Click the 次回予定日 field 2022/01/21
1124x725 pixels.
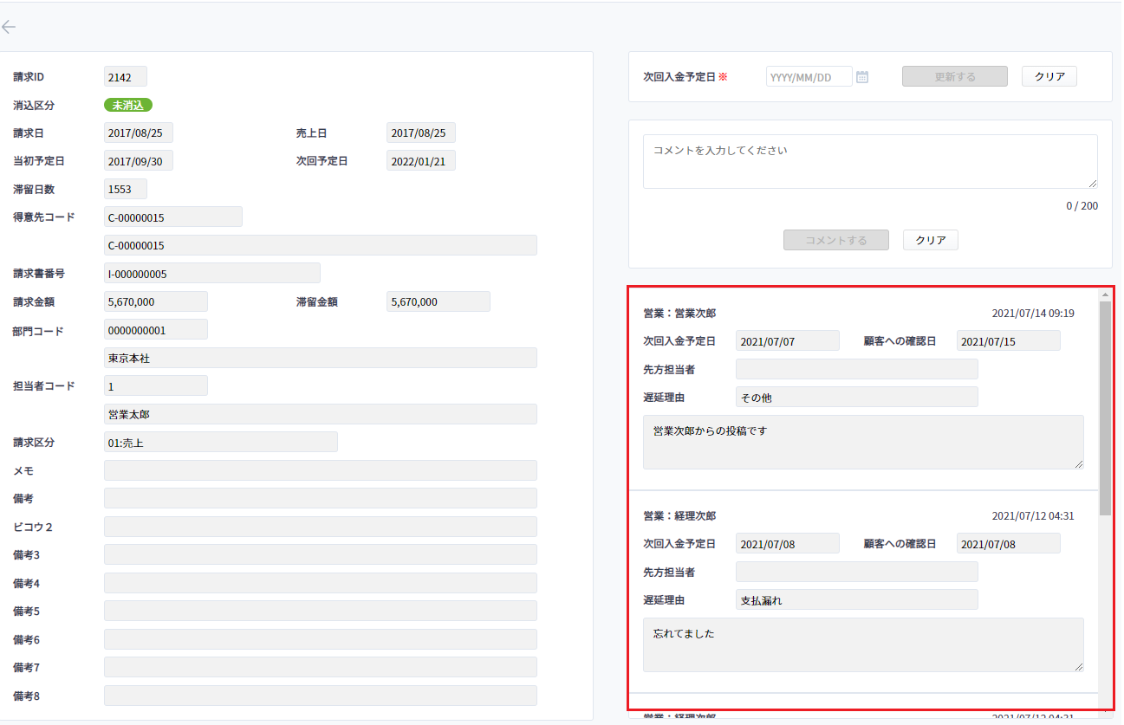tap(421, 160)
